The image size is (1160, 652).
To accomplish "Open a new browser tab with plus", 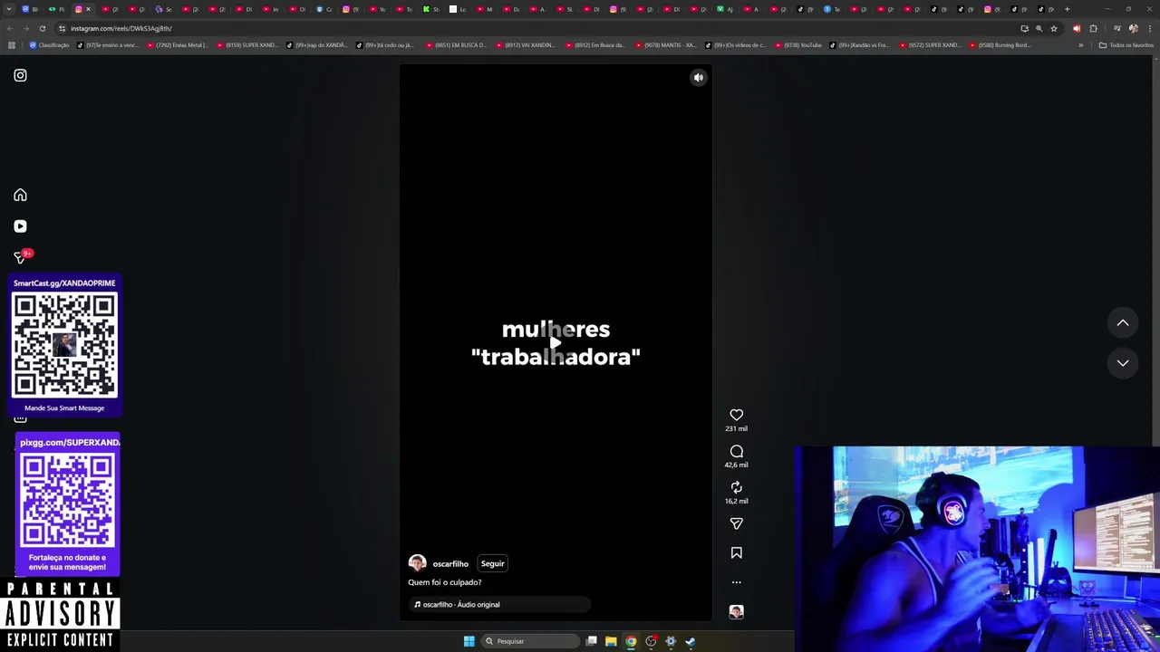I will pos(1067,9).
